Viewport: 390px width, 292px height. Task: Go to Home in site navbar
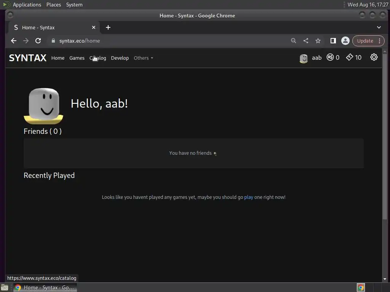point(58,58)
